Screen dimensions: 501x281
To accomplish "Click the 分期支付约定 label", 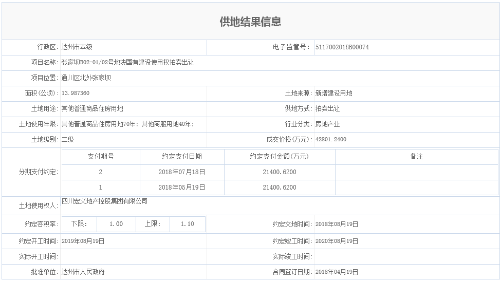I will click(39, 172).
